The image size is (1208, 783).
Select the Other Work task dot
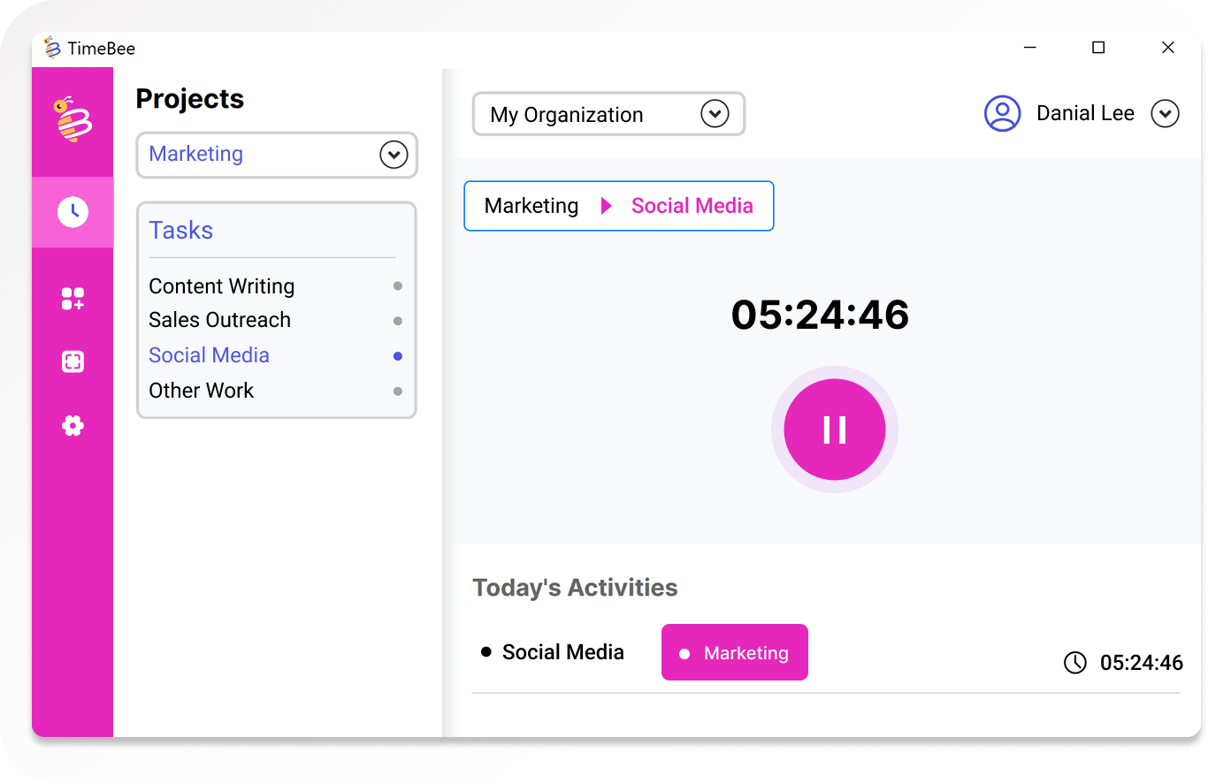click(398, 391)
